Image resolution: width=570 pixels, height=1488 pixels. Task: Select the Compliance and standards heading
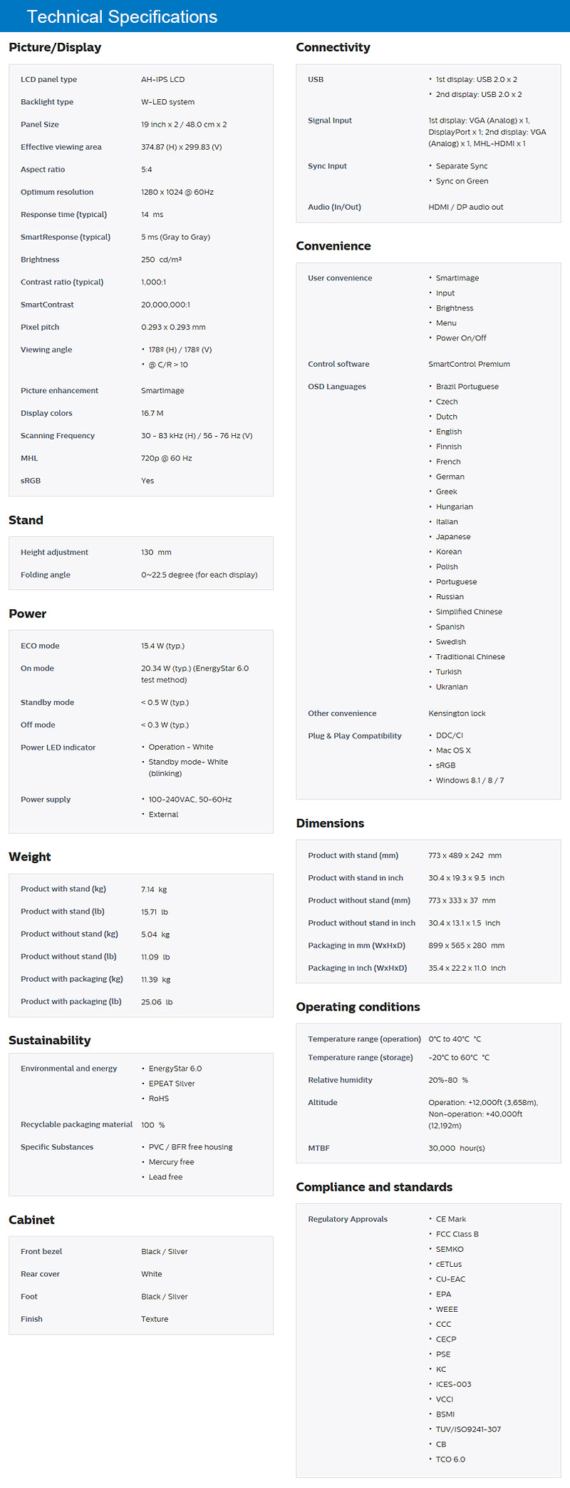pyautogui.click(x=374, y=1187)
